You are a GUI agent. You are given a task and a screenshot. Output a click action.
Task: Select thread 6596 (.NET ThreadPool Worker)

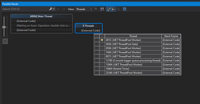(x=133, y=48)
